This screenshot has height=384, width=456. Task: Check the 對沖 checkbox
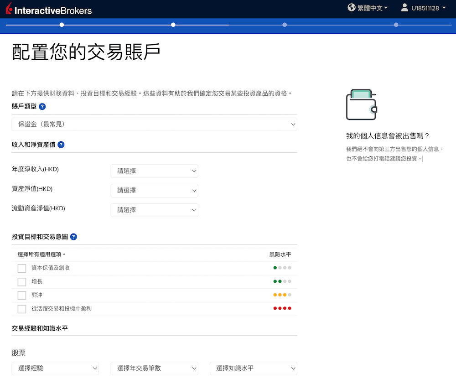pos(22,295)
